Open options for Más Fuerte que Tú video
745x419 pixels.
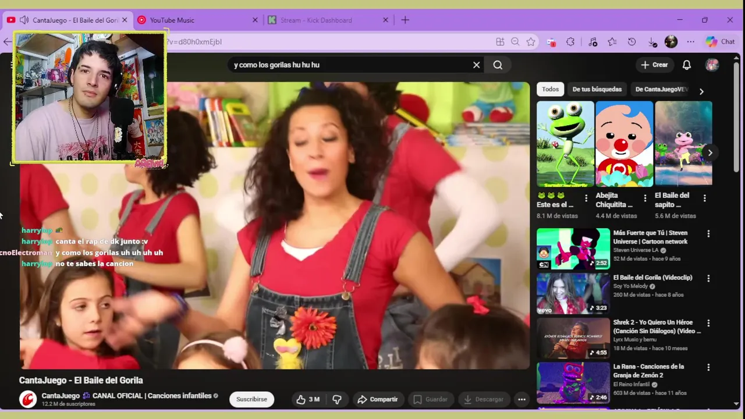pyautogui.click(x=708, y=234)
